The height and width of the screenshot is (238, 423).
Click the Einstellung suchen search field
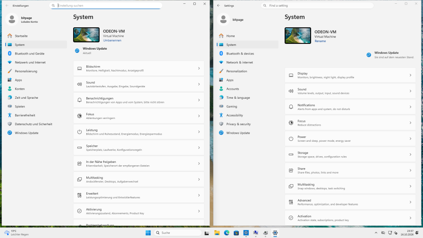(x=106, y=5)
